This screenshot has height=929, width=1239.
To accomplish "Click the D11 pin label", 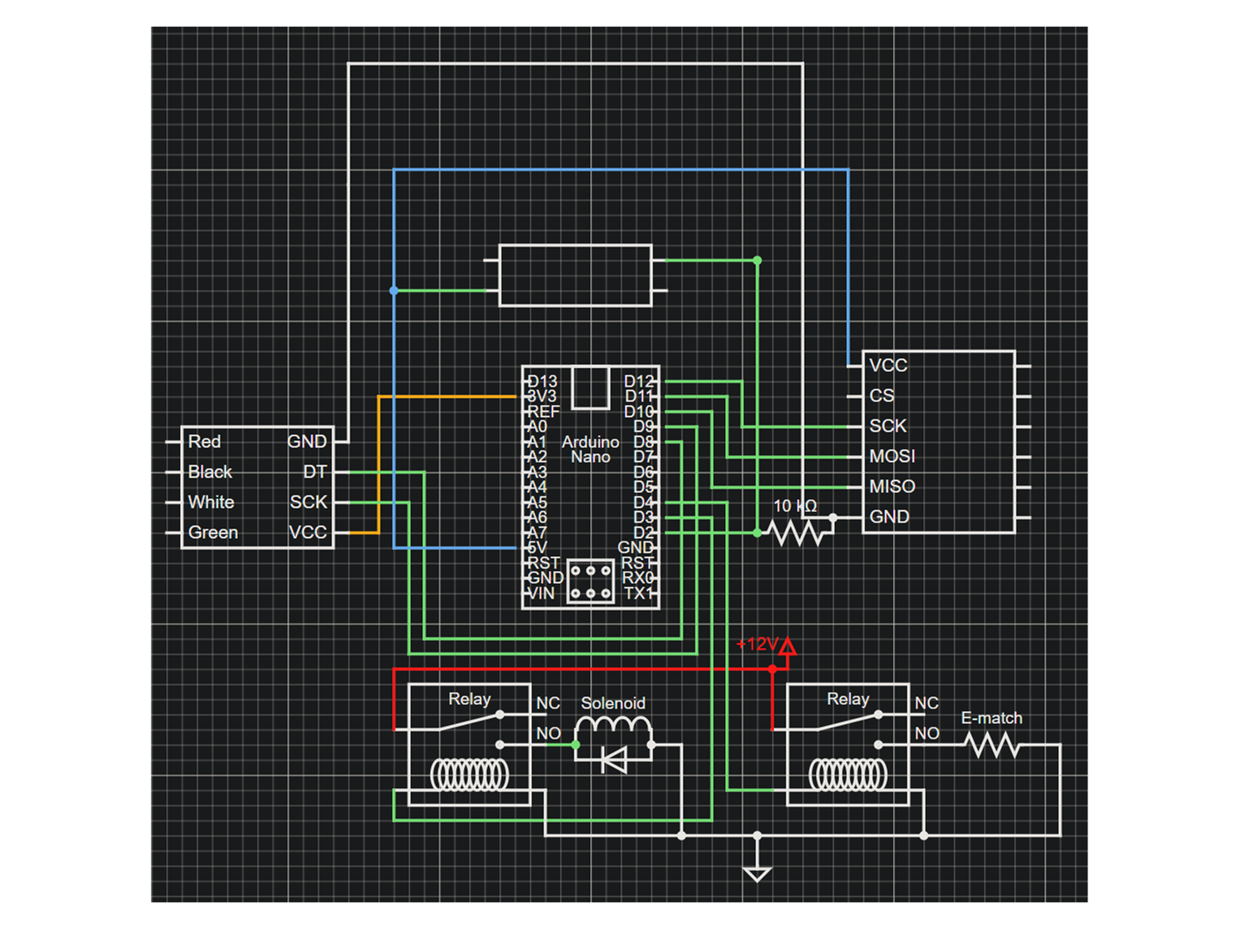I will 639,396.
